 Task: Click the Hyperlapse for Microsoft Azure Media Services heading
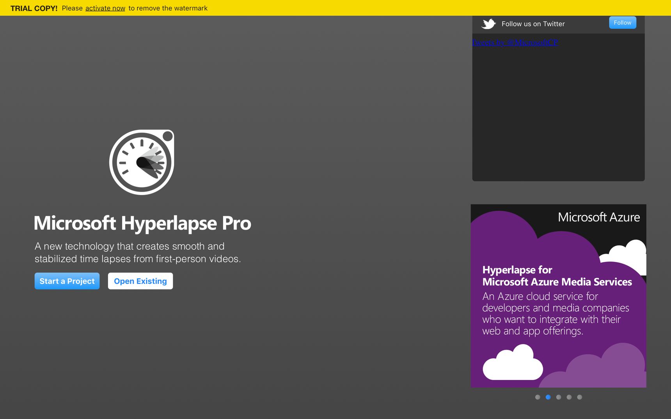click(557, 276)
